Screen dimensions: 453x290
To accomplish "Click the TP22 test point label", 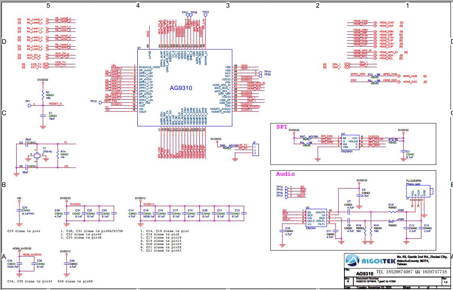I will point(206,13).
